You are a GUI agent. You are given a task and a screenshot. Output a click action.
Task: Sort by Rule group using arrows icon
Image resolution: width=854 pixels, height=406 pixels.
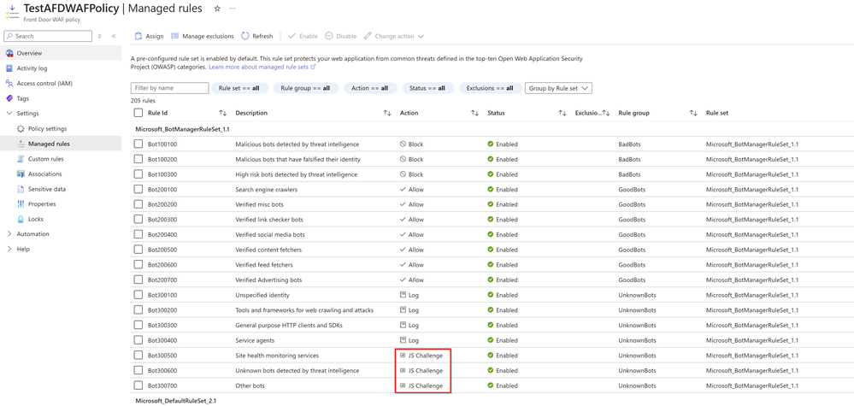(x=693, y=113)
